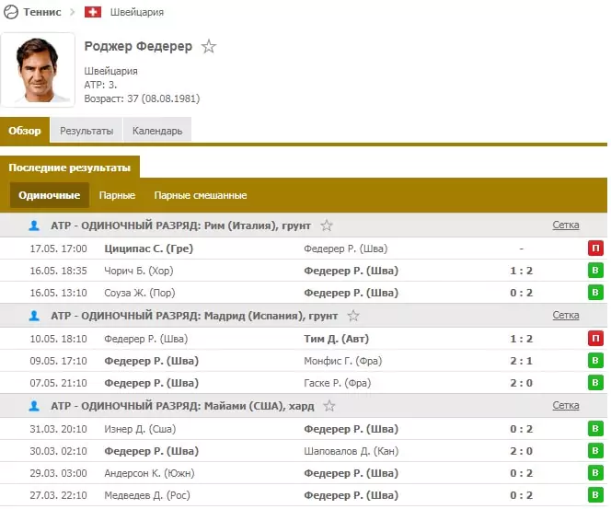Toggle favorite star for Майами tournament
This screenshot has height=509, width=611.
coord(329,406)
